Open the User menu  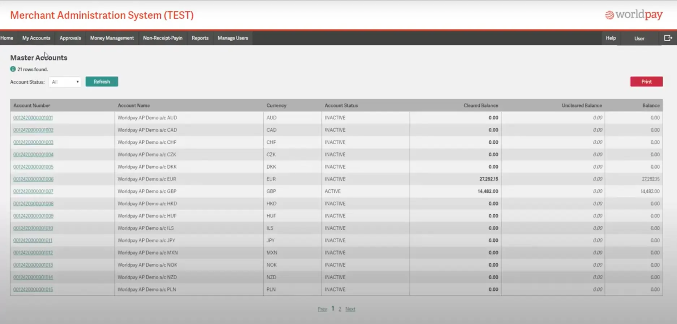click(x=639, y=38)
